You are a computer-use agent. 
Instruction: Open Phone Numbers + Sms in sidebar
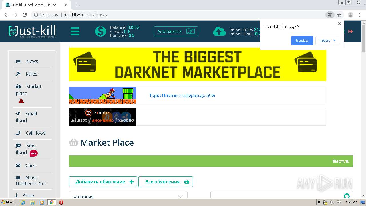(32, 181)
